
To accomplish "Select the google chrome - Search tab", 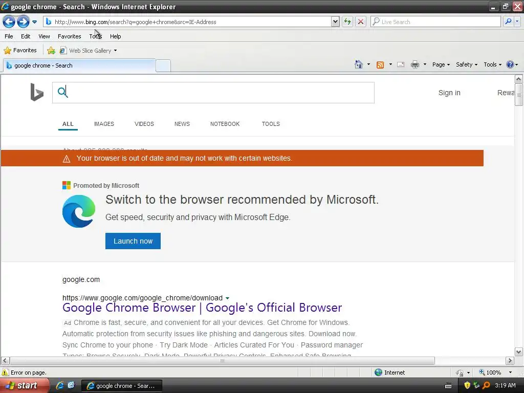I will coord(79,65).
